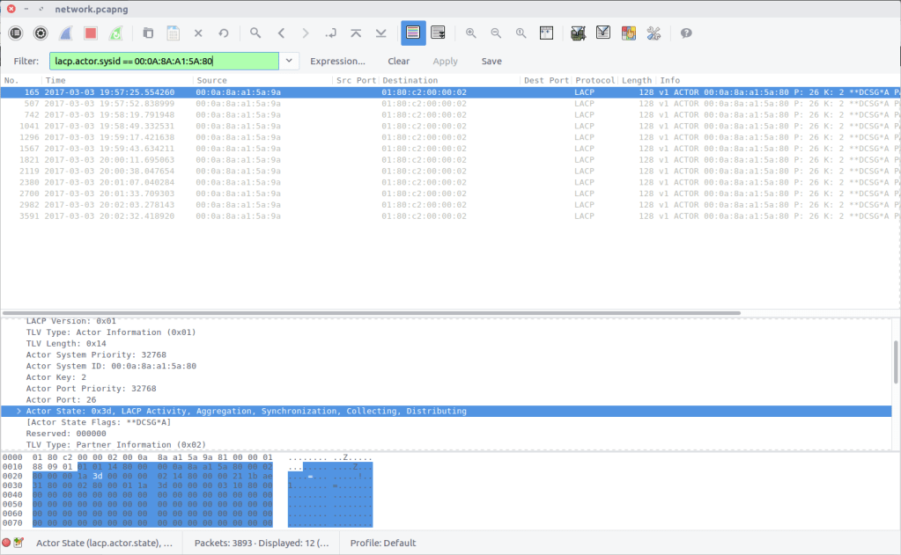Click the Protocol column header

pos(595,81)
